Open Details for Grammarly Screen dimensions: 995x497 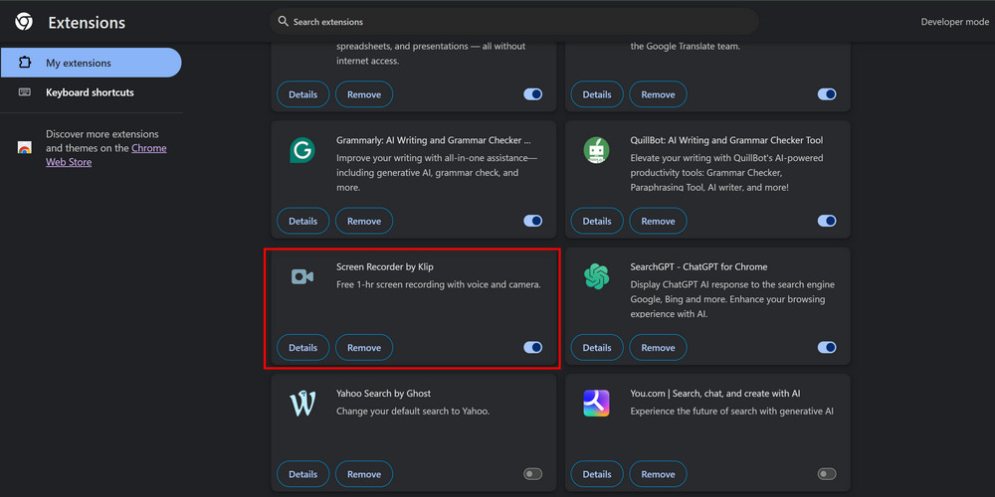coord(303,221)
